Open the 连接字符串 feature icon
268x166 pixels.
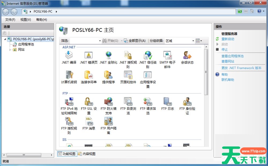pos(88,75)
